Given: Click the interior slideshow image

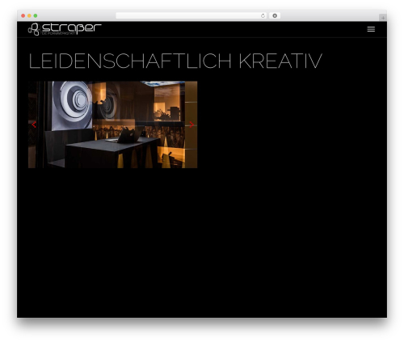Looking at the screenshot, I should coord(112,125).
